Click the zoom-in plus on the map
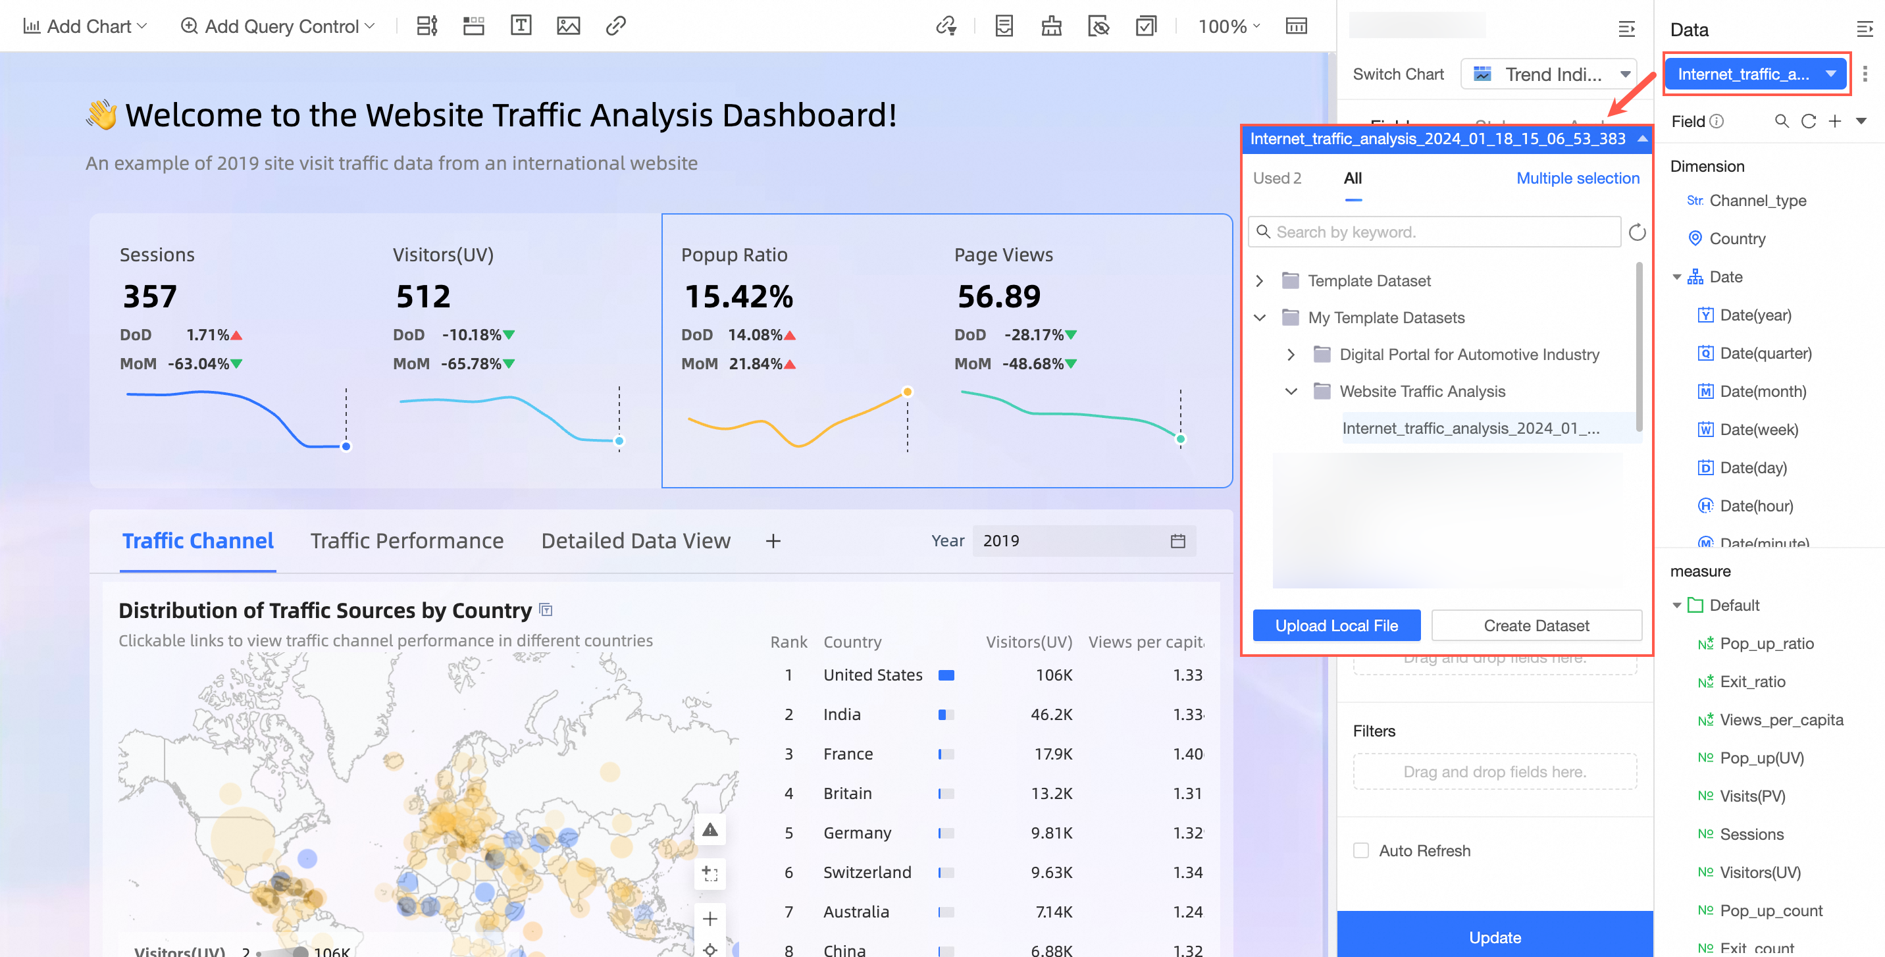Viewport: 1885px width, 957px height. 709,919
